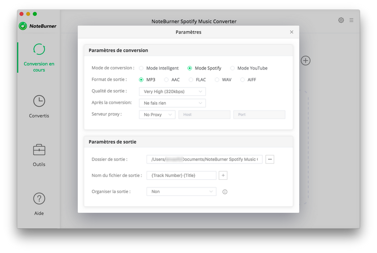Click the macOS yellow minimize button
The image size is (377, 253).
click(28, 14)
